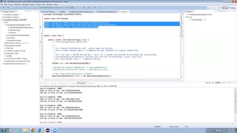The height and width of the screenshot is (133, 237).
Task: Collapse the operations_assign_2_with_SIM project
Action: click(1, 20)
